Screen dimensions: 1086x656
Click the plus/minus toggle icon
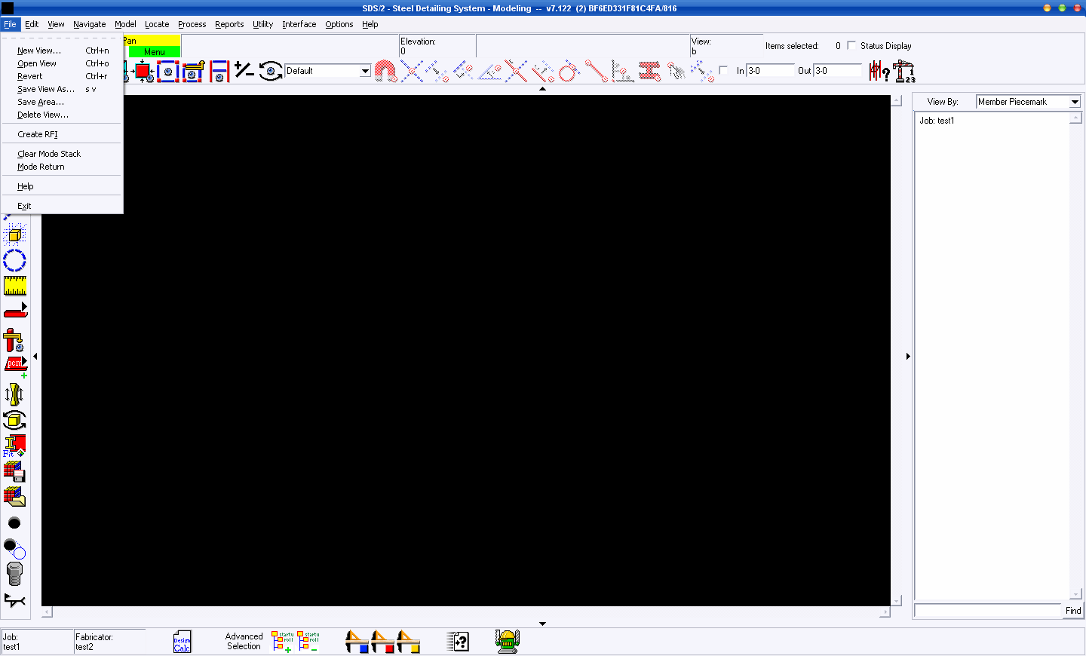coord(244,70)
